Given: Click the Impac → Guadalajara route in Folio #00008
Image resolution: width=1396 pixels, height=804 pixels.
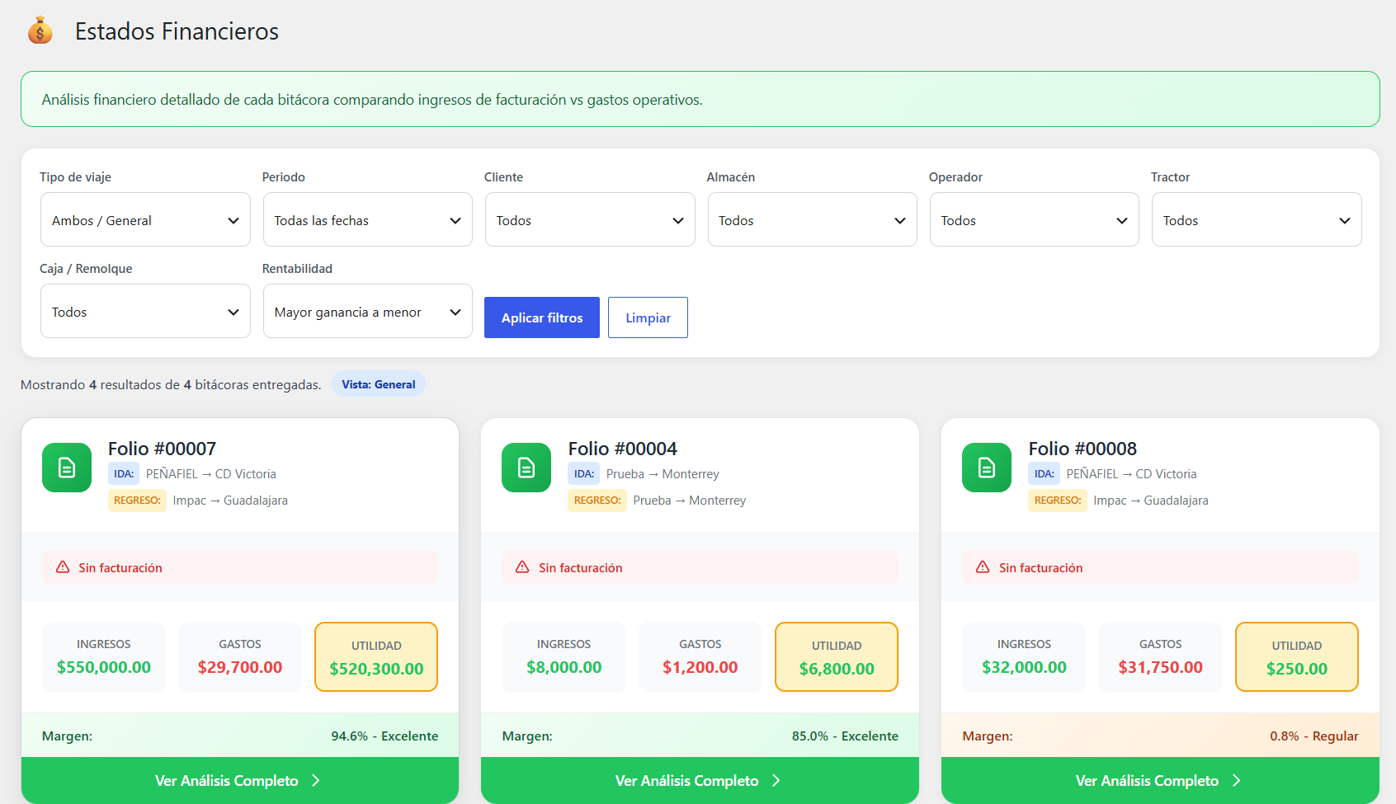Looking at the screenshot, I should pyautogui.click(x=1151, y=500).
